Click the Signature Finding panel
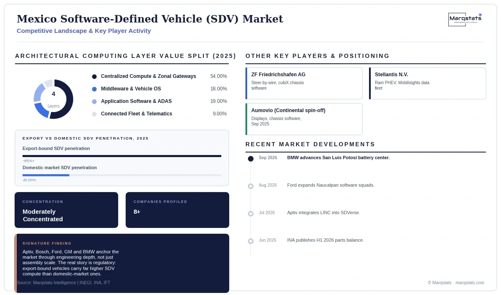Screen dimensions: 501x295 (122, 263)
